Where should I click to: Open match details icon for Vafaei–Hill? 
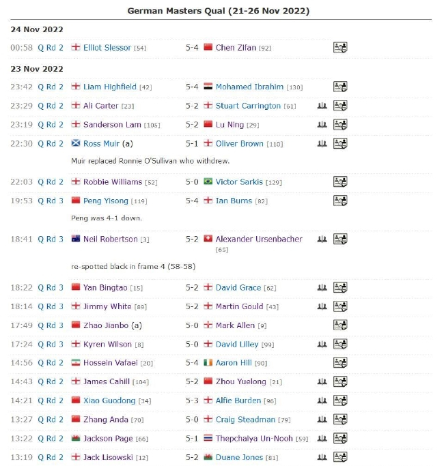[340, 363]
